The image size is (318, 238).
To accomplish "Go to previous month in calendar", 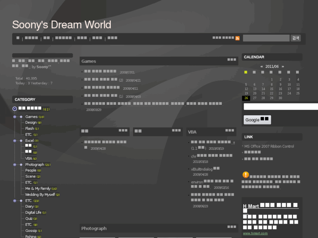I will pos(262,66).
